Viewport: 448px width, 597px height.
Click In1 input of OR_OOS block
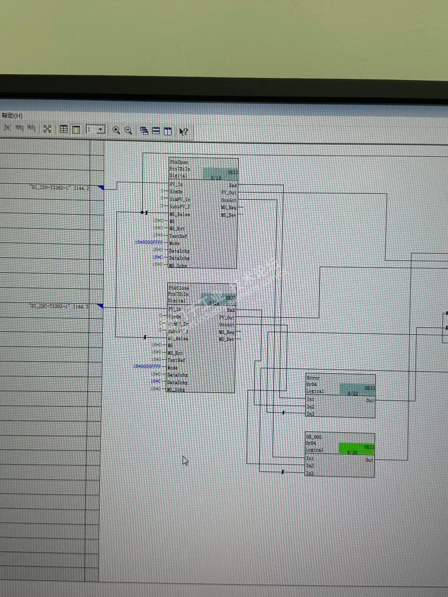click(x=310, y=459)
